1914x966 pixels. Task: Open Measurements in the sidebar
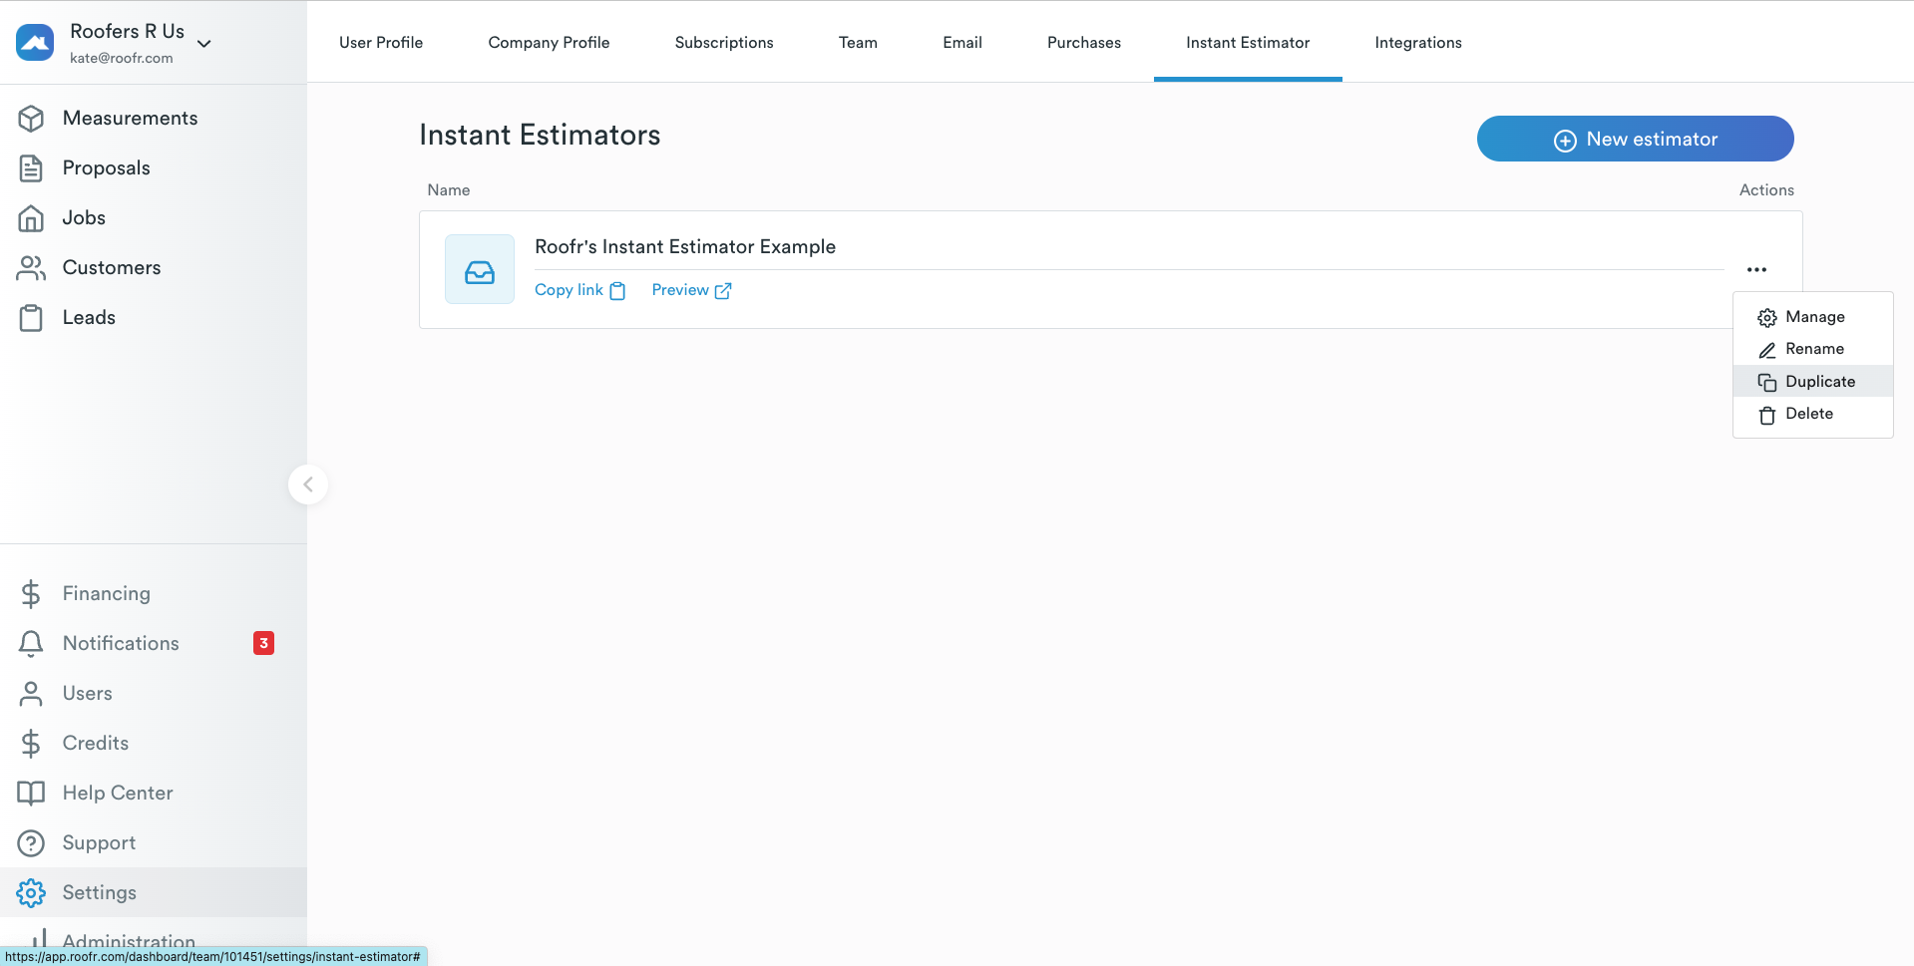coord(154,119)
